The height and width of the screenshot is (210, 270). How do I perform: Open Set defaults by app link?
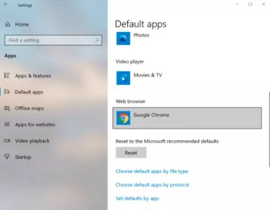(x=137, y=198)
